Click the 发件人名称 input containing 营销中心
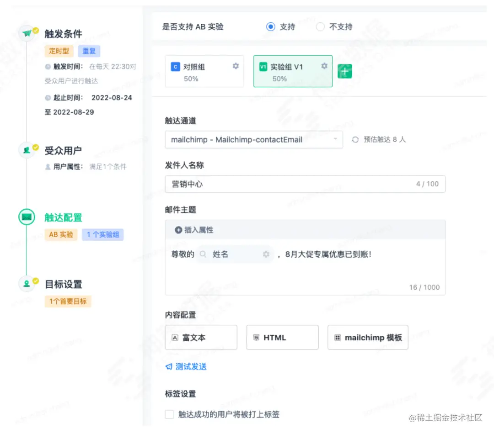Viewport: 494px width, 434px height. click(x=305, y=184)
